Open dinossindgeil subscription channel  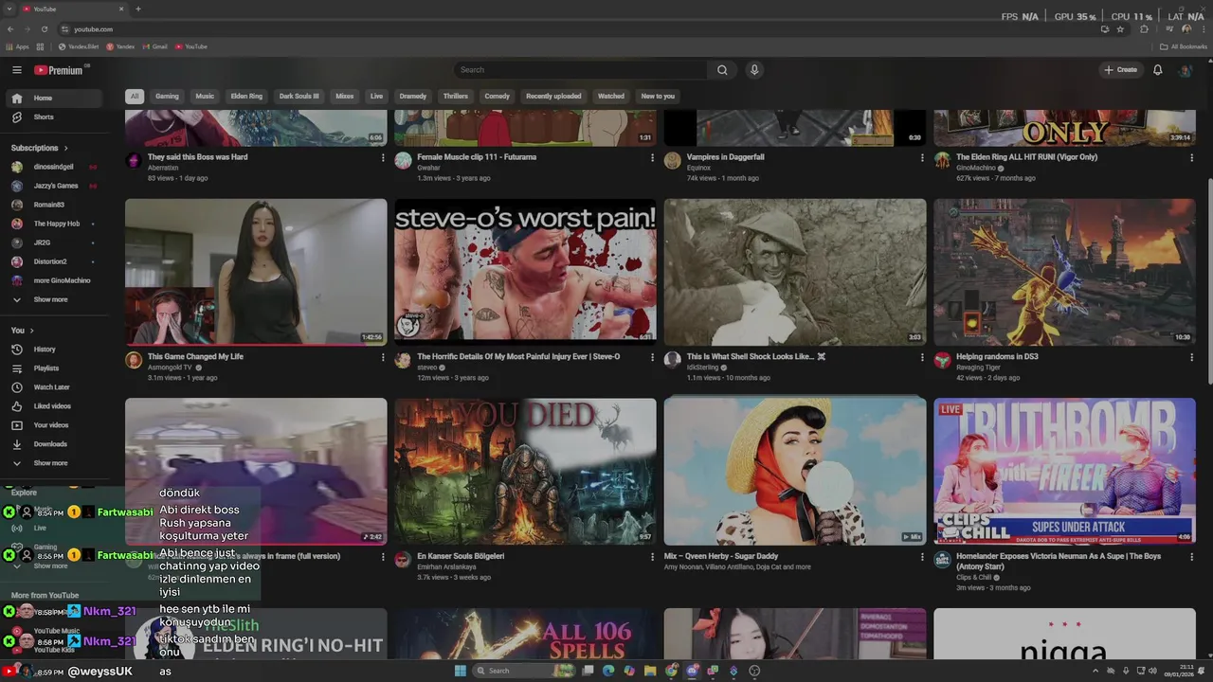(x=53, y=167)
